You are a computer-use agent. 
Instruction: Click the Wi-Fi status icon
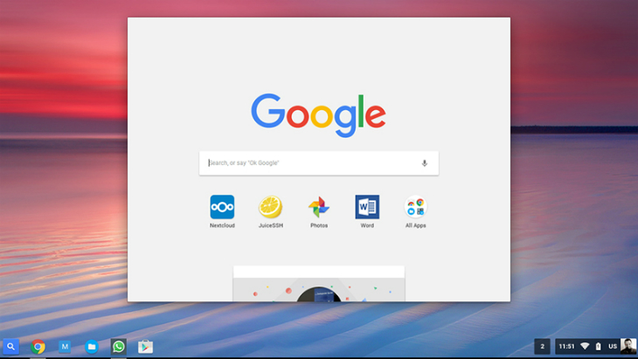(x=585, y=347)
